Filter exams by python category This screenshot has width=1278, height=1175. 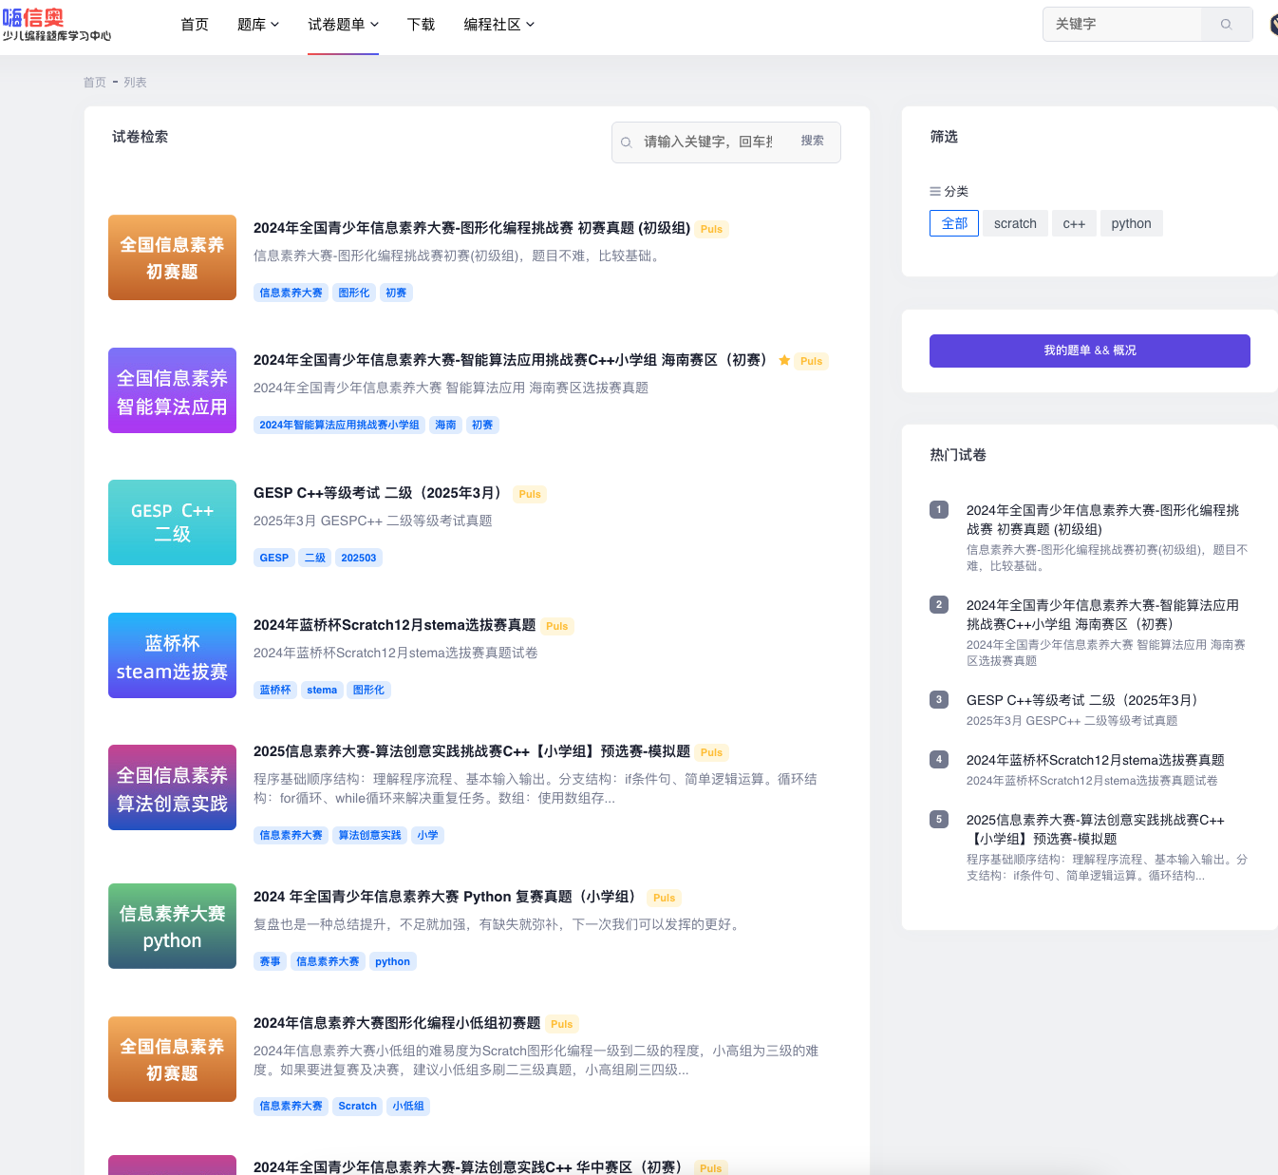[x=1131, y=223]
